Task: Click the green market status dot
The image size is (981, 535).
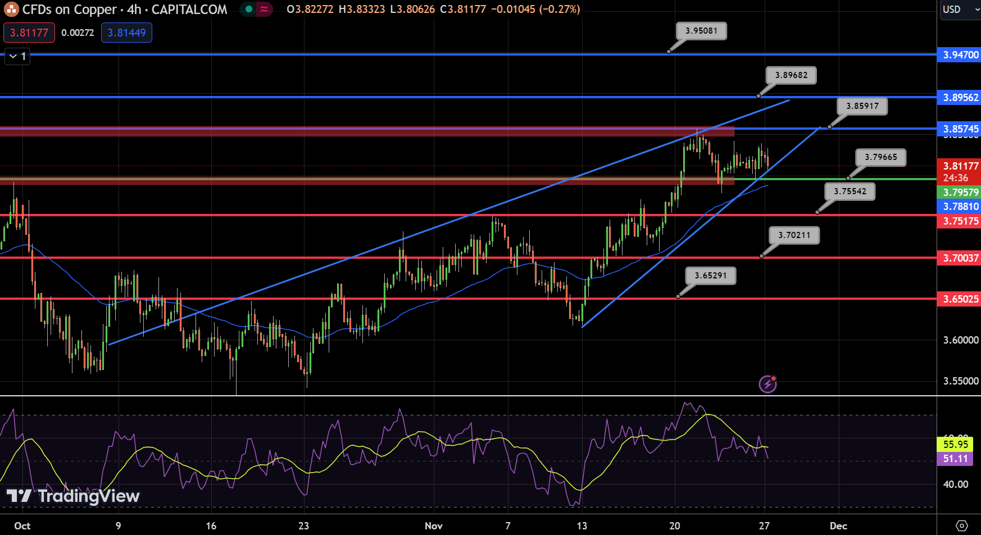Action: (x=249, y=9)
